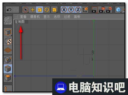
Task: Select the Live Selection tool
Action: pos(25,10)
